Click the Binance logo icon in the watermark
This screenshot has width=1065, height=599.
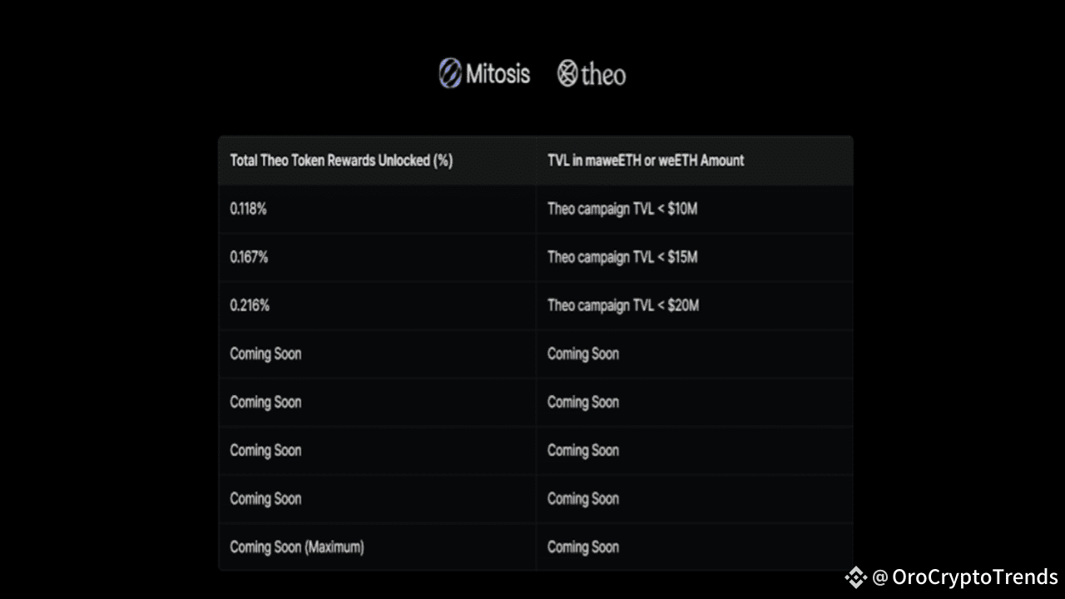[x=854, y=577]
